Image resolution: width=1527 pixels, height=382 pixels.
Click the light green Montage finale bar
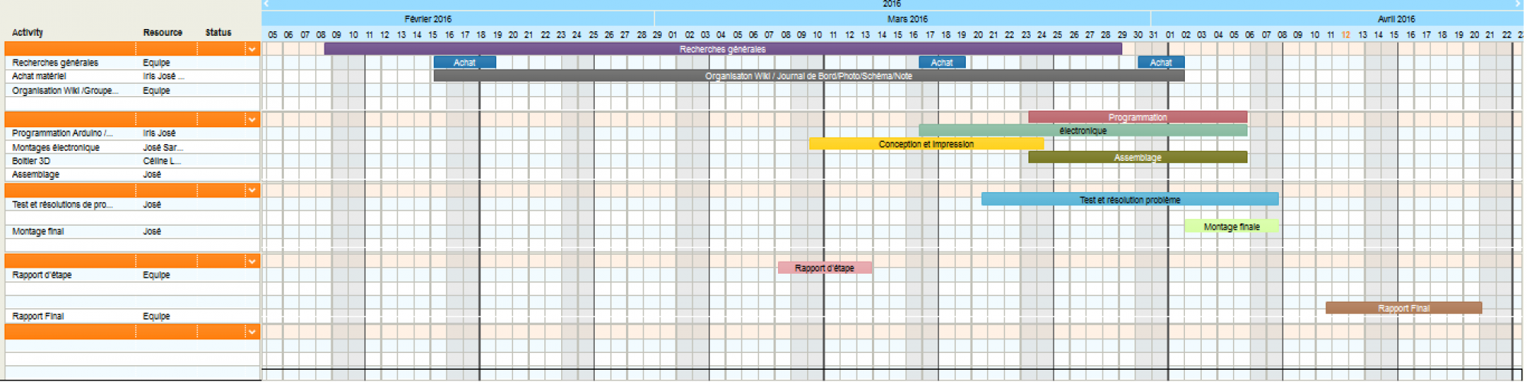tap(1231, 226)
